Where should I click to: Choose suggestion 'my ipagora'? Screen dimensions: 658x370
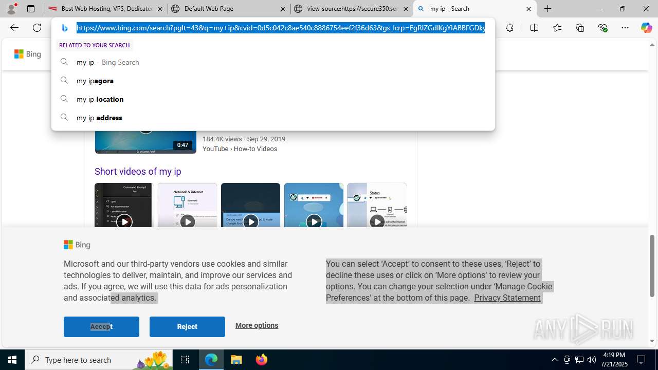[x=273, y=81]
